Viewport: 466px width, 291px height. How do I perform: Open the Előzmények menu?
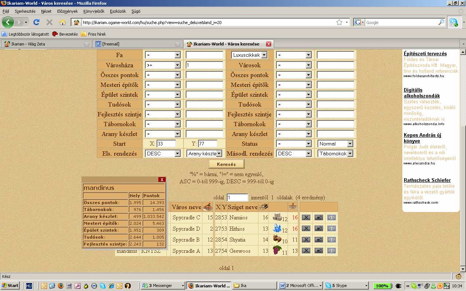(x=67, y=11)
